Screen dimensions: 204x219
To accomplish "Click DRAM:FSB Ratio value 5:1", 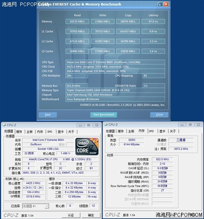I will point(154,86).
